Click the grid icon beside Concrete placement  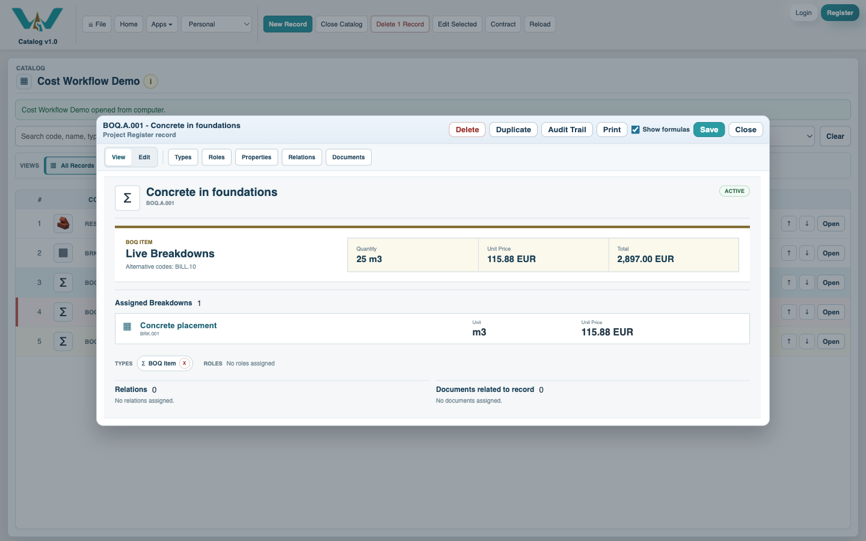pos(127,326)
